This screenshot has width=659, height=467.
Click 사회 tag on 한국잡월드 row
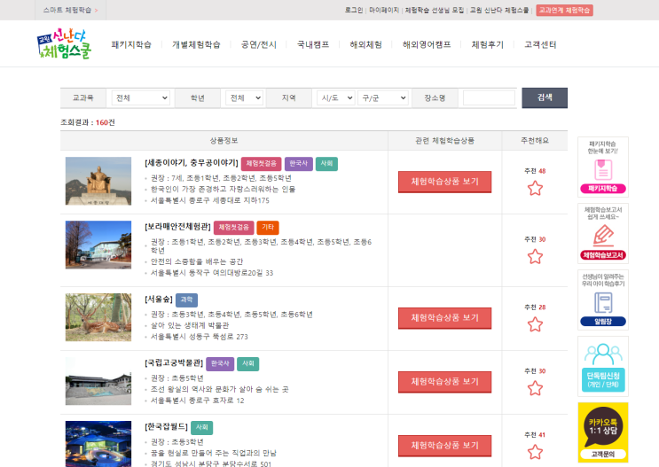point(201,427)
